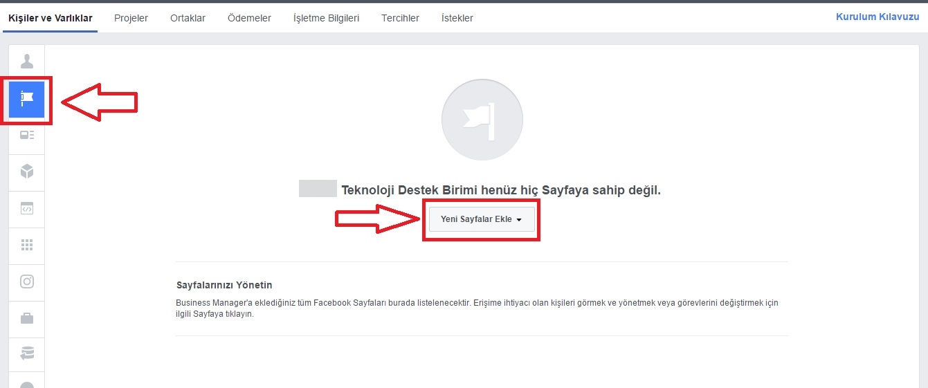Image resolution: width=928 pixels, height=388 pixels.
Task: Open the İstekler tab
Action: click(x=457, y=18)
